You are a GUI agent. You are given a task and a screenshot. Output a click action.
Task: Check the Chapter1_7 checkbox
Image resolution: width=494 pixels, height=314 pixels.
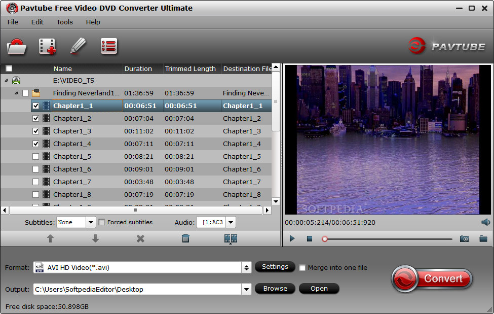[x=35, y=182]
